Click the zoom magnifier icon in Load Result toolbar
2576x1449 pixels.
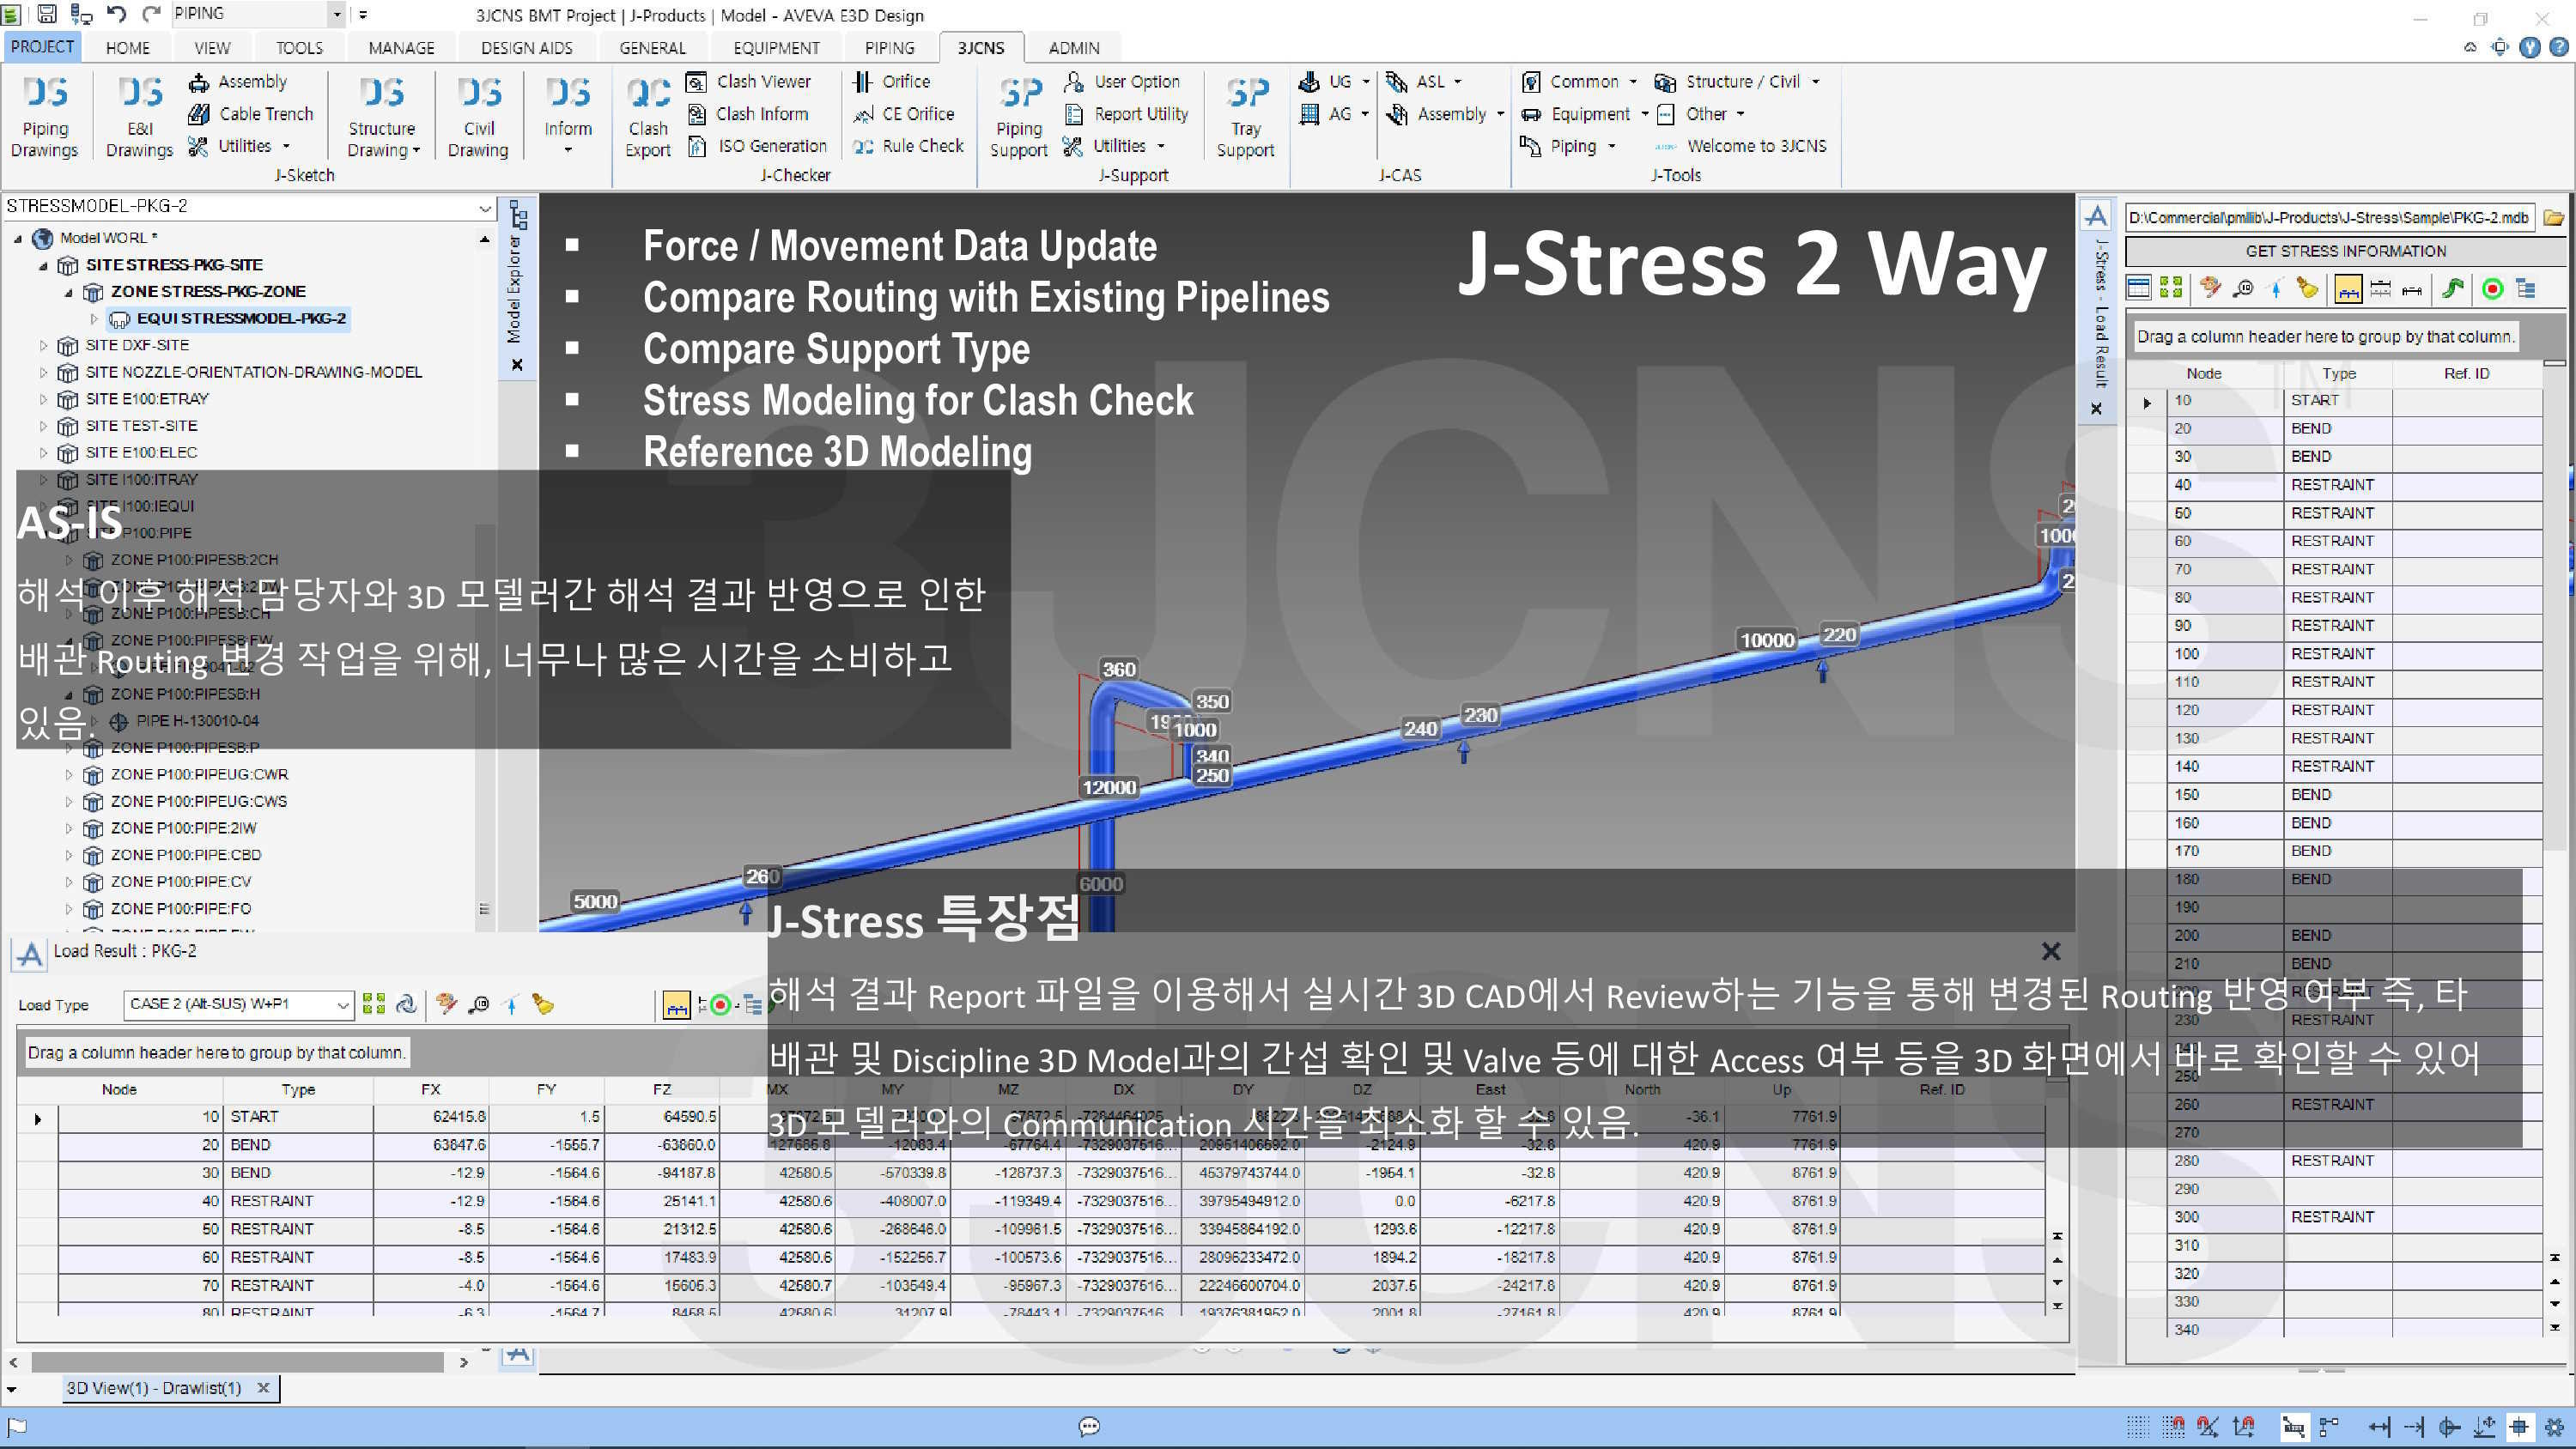(x=479, y=1004)
